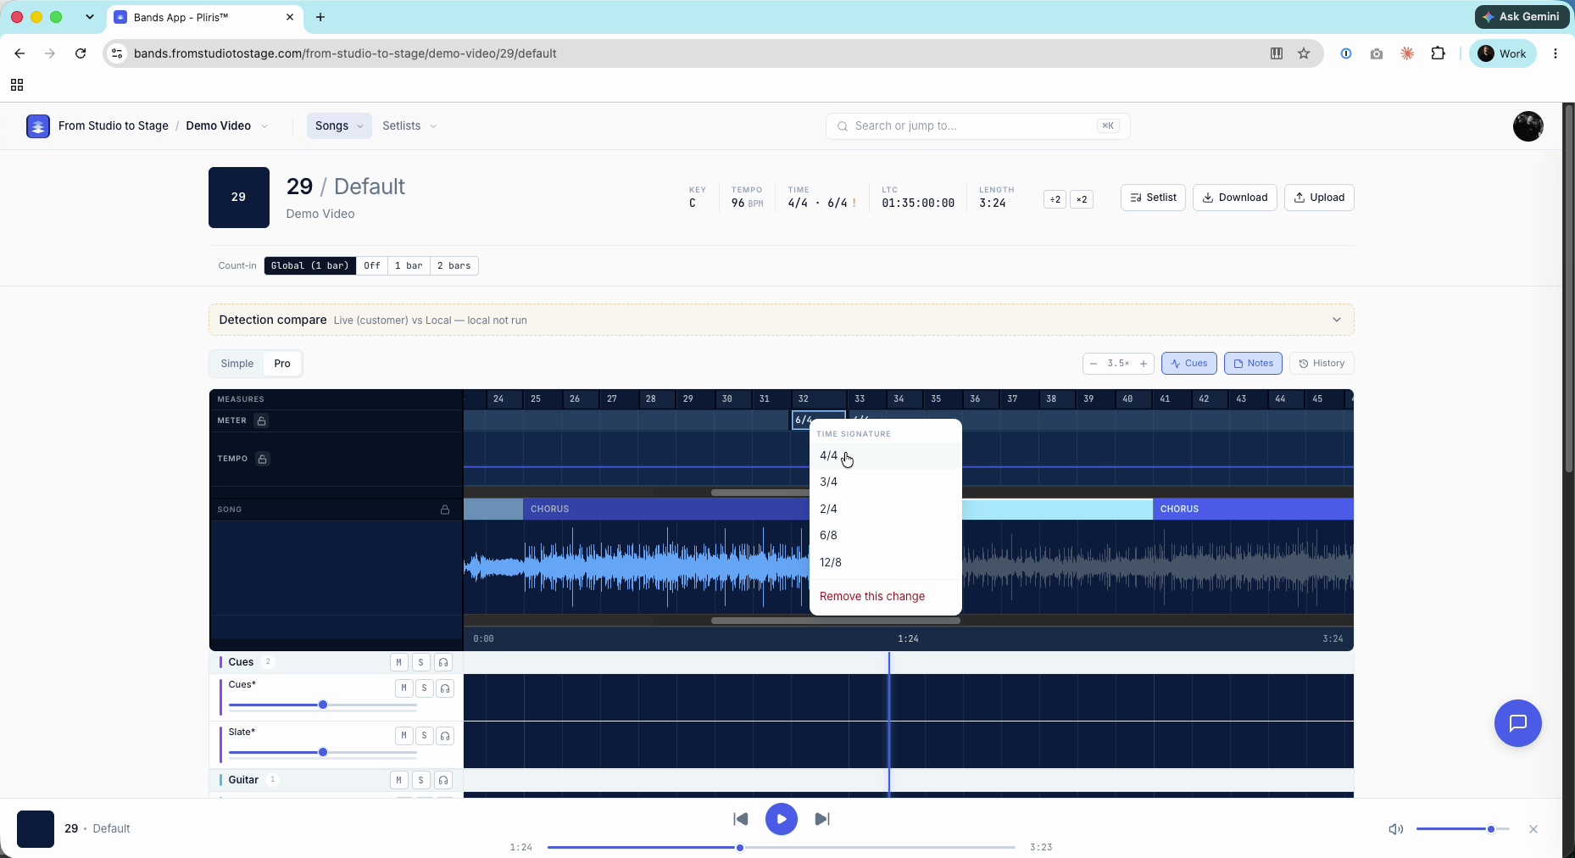This screenshot has height=858, width=1575.
Task: Solo the Cues* track
Action: [x=425, y=688]
